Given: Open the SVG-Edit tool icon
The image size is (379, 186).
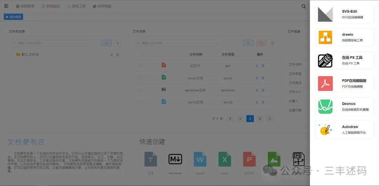Looking at the screenshot, I should coord(325,14).
